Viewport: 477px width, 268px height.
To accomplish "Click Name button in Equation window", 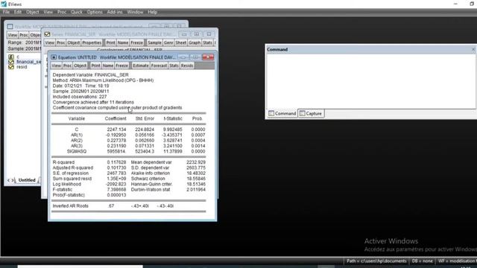I will (108, 66).
